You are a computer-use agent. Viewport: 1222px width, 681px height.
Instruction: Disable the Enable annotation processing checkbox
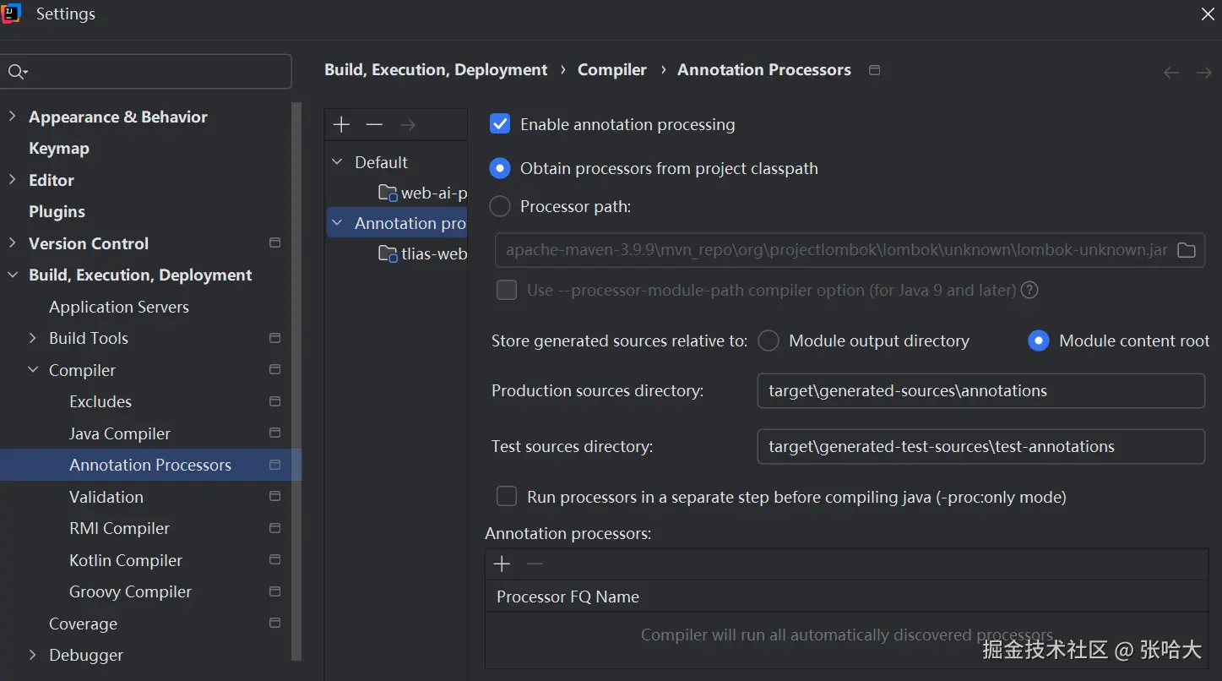[x=500, y=124]
